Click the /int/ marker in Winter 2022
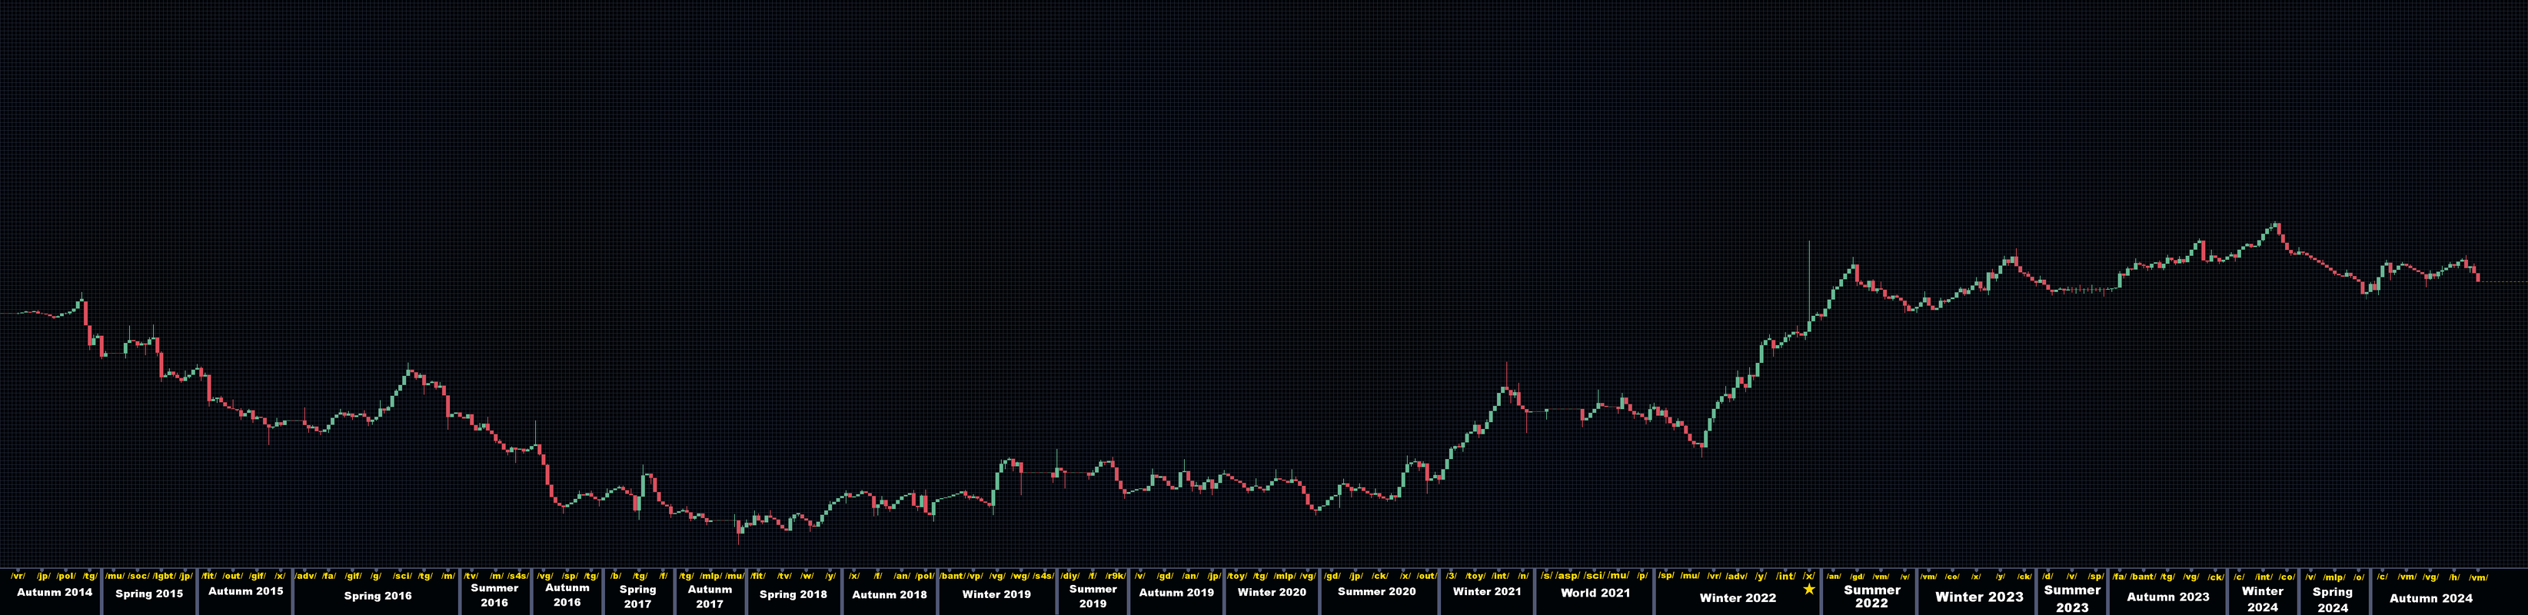 coord(1786,576)
